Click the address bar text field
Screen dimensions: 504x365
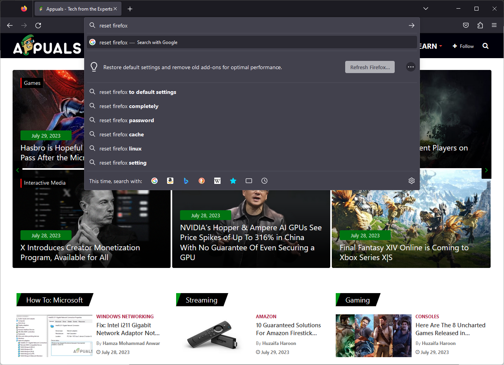(x=252, y=26)
